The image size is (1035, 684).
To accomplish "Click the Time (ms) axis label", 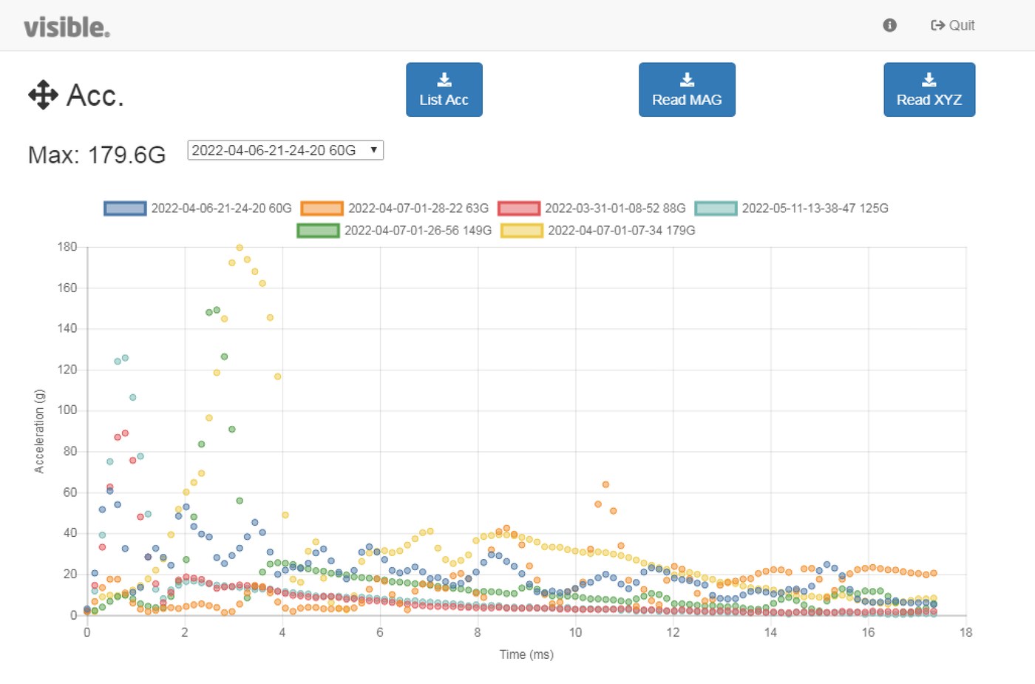I will (526, 654).
